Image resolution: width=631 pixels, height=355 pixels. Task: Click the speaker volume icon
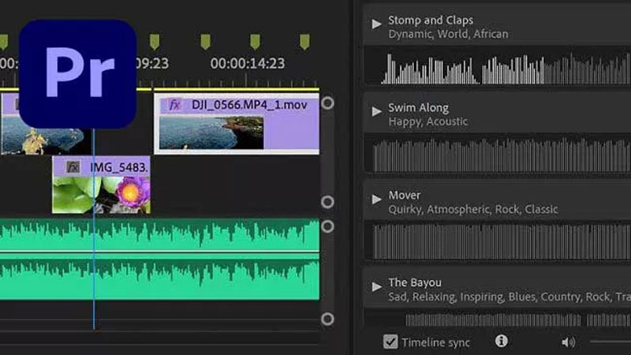(568, 342)
